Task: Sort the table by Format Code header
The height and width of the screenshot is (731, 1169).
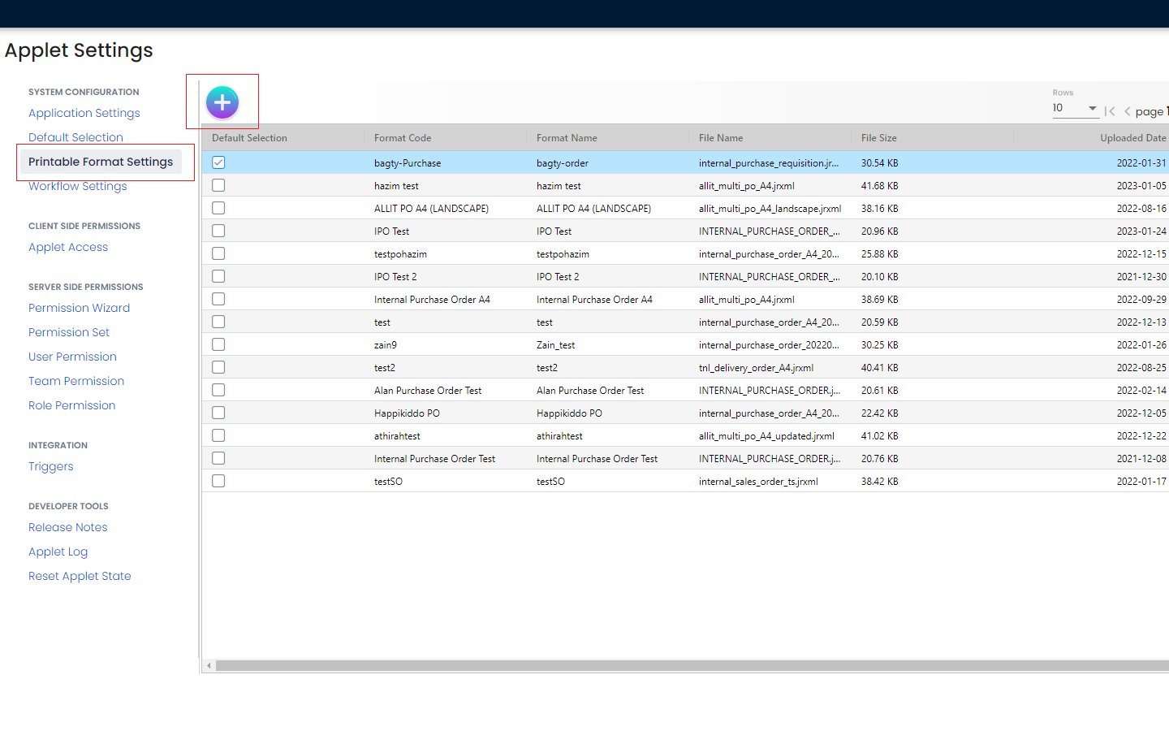Action: click(403, 138)
